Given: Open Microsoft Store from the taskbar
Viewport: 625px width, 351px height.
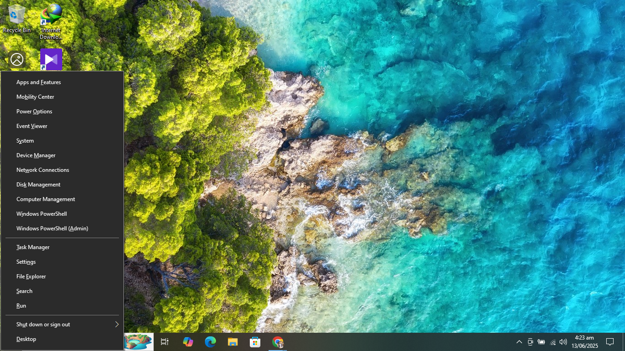Looking at the screenshot, I should pyautogui.click(x=255, y=342).
